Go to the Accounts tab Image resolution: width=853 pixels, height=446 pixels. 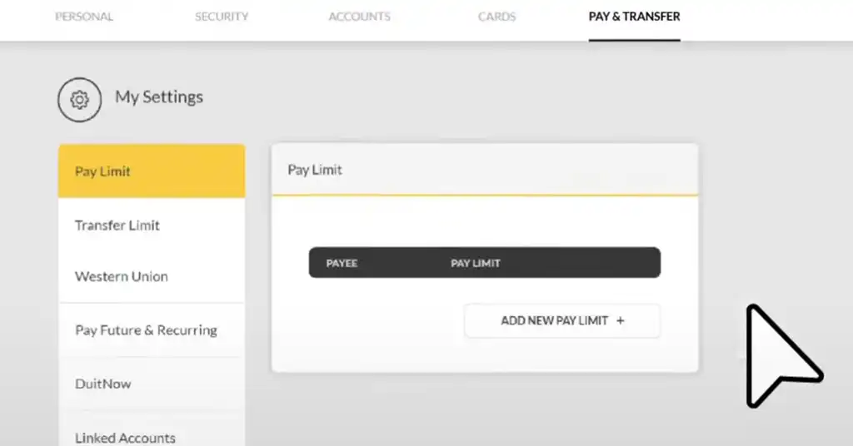(359, 17)
